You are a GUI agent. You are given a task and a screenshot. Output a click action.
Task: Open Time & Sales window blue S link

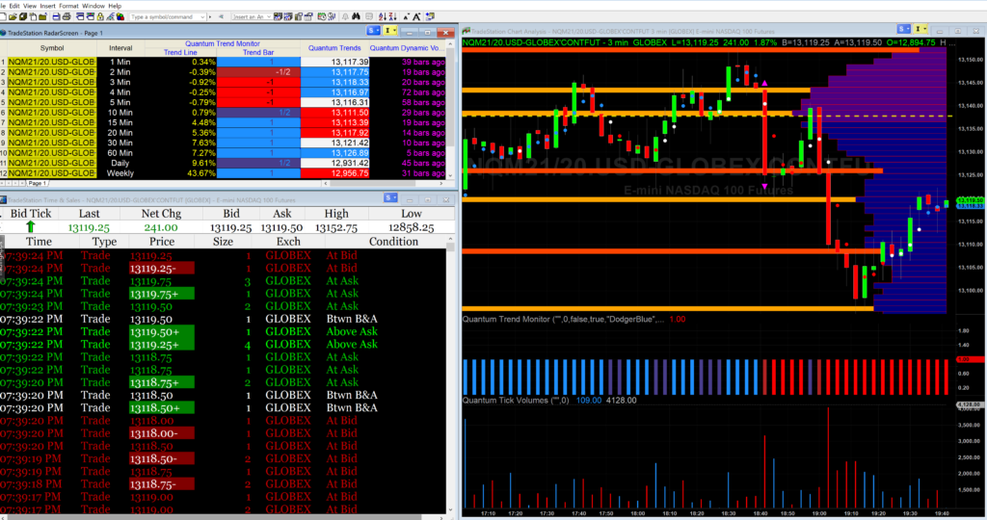tap(390, 198)
